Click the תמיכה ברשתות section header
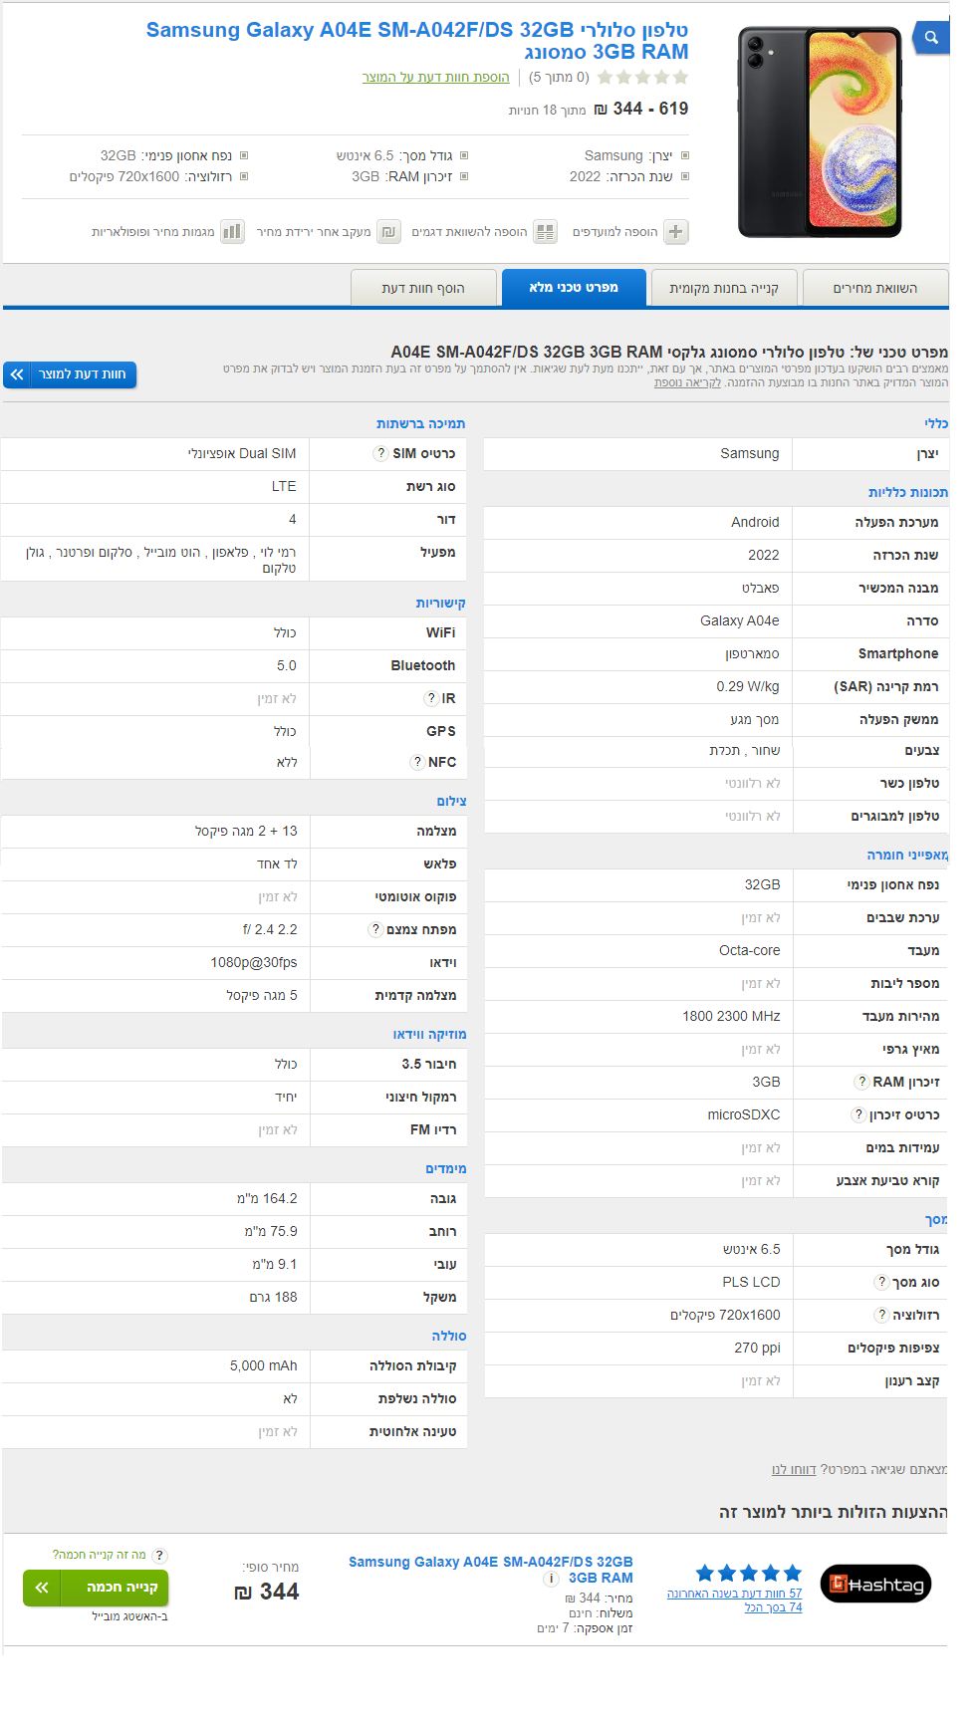This screenshot has height=1723, width=977. [x=420, y=423]
